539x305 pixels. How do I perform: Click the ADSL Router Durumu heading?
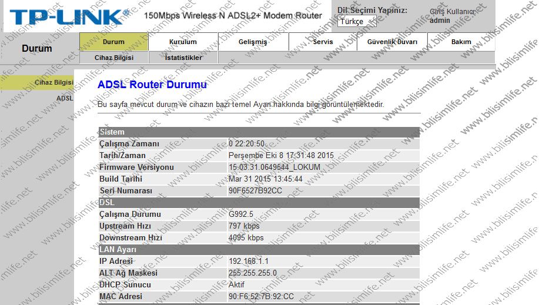coord(152,85)
